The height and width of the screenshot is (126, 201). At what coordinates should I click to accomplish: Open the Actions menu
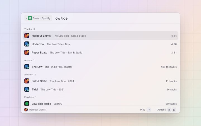(162, 110)
